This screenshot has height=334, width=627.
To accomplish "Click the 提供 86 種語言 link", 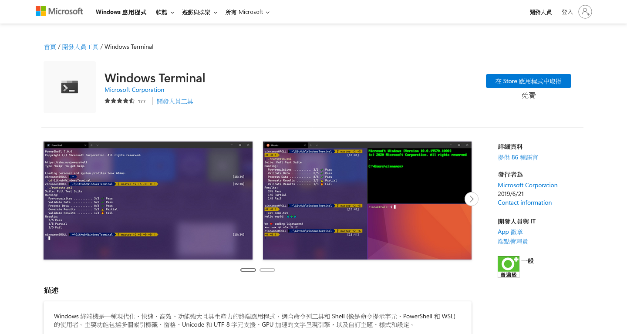I will point(518,157).
